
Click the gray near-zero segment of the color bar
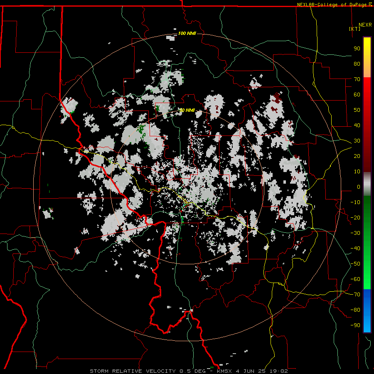tap(367, 184)
